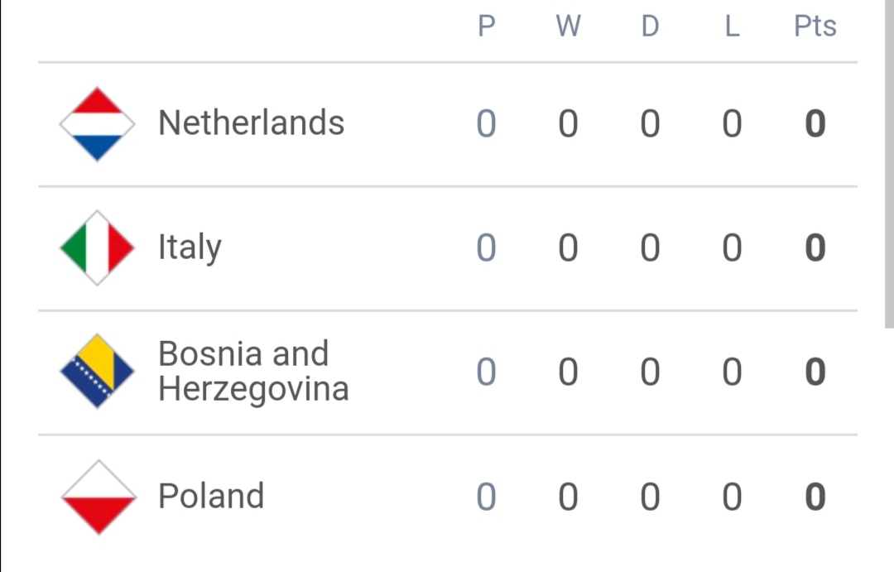Viewport: 894px width, 572px height.
Task: Click the Poland flag icon
Action: coord(99,497)
